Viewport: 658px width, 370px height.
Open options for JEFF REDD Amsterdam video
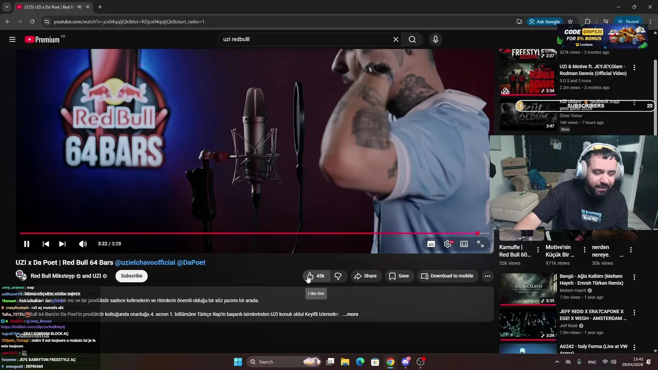tap(634, 312)
